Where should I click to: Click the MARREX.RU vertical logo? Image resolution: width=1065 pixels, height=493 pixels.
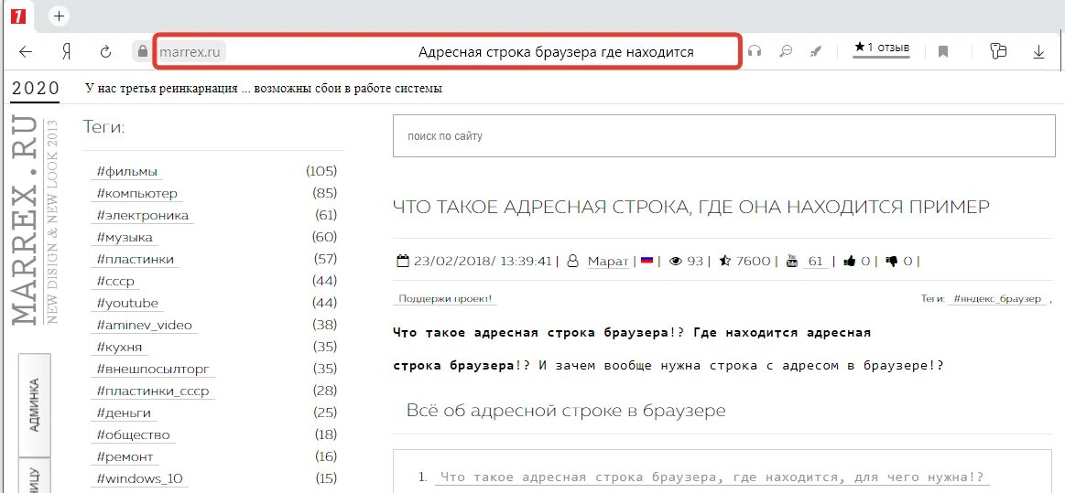26,220
